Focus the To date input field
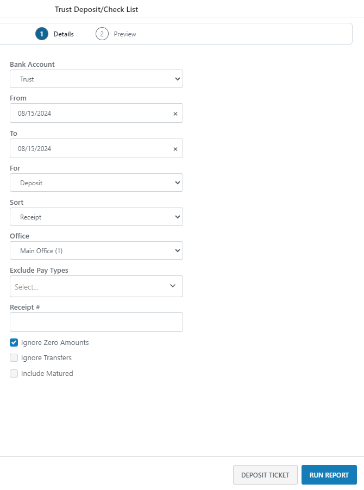Image resolution: width=364 pixels, height=490 pixels. pyautogui.click(x=90, y=149)
